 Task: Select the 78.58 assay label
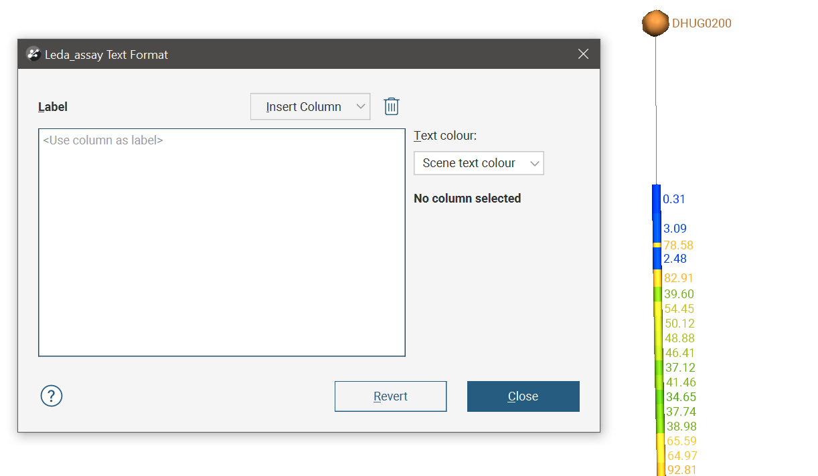pyautogui.click(x=678, y=245)
